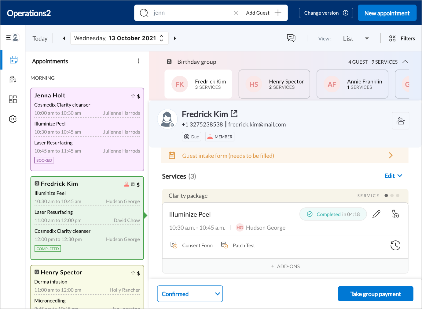
Task: Go to next day arrow
Action: [175, 38]
